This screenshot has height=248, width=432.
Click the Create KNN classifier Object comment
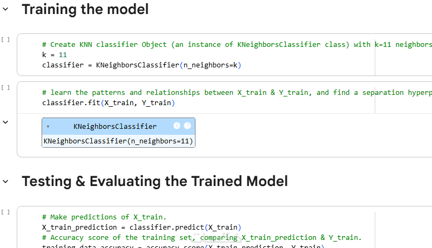coord(205,45)
